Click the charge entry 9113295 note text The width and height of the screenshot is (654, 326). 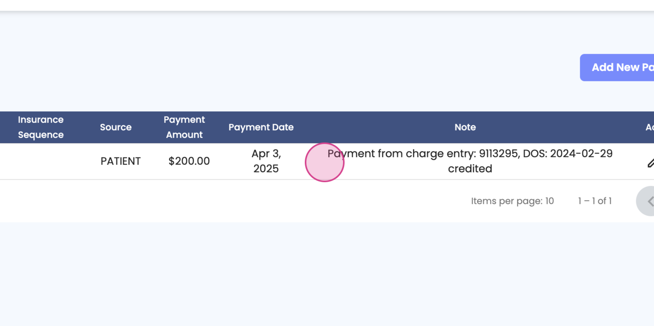click(x=470, y=154)
